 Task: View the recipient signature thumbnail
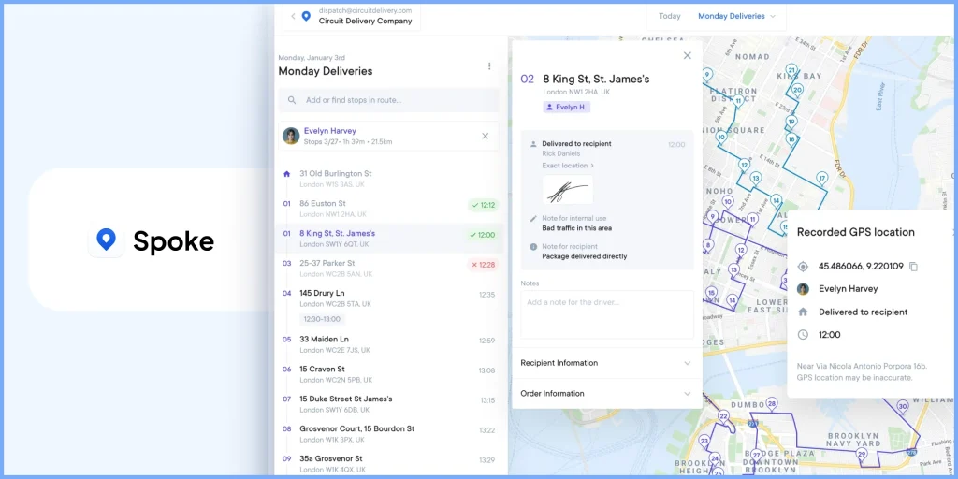[x=567, y=190]
